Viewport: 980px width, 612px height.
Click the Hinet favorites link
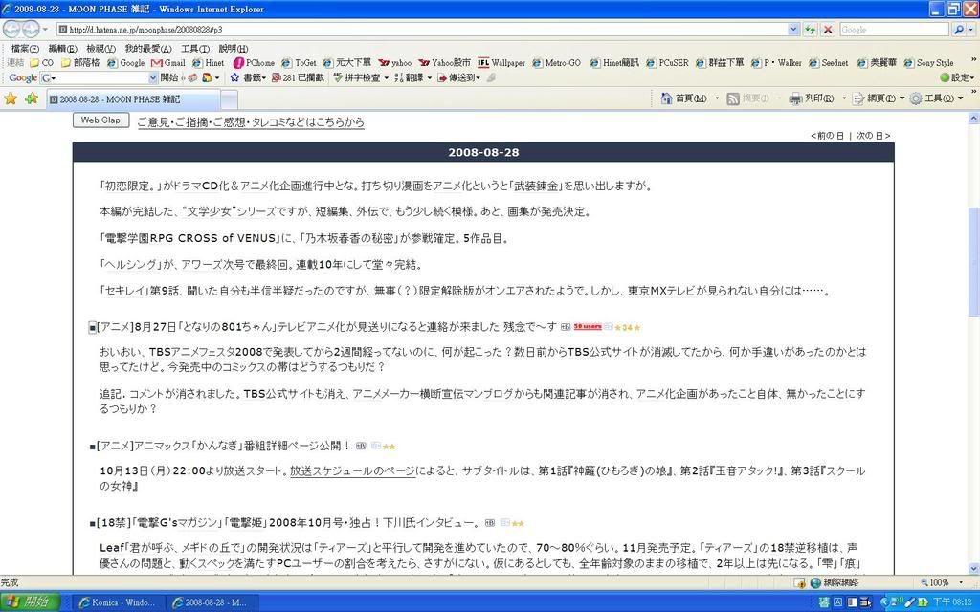click(208, 63)
